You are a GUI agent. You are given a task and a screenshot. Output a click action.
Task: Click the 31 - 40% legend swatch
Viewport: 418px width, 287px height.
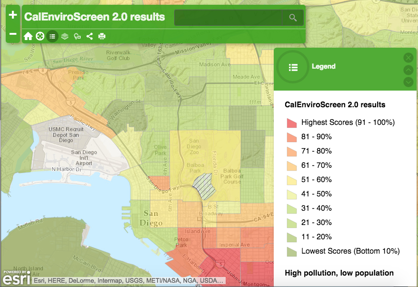pyautogui.click(x=292, y=209)
